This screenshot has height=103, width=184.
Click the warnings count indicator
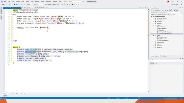17,93
